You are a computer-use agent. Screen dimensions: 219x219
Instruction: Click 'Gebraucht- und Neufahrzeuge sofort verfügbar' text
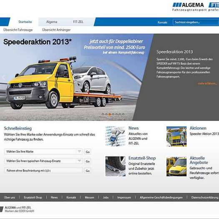(x=204, y=173)
